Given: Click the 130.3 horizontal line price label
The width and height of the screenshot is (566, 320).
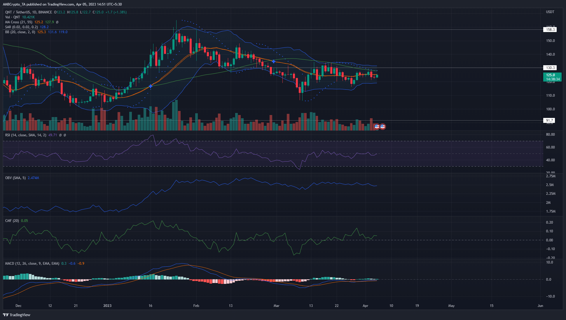Looking at the screenshot, I should (550, 68).
